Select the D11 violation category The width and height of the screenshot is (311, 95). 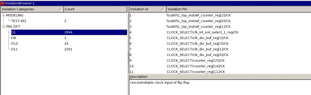point(15,49)
